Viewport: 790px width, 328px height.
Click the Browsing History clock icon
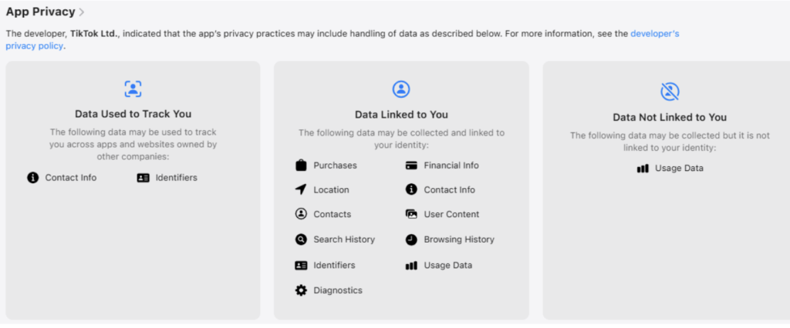point(411,239)
